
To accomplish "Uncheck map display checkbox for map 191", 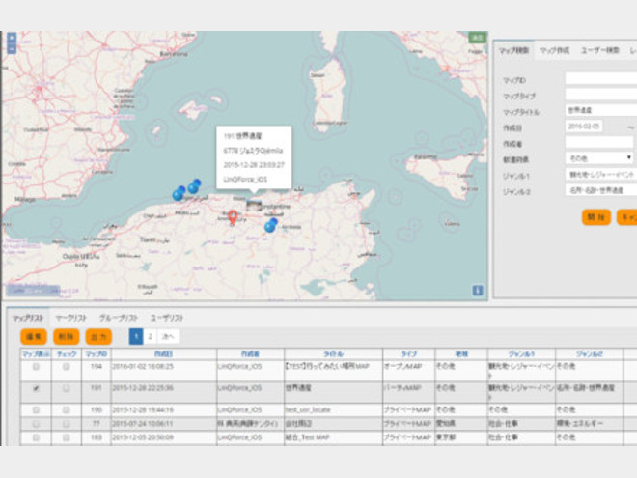I will (37, 388).
